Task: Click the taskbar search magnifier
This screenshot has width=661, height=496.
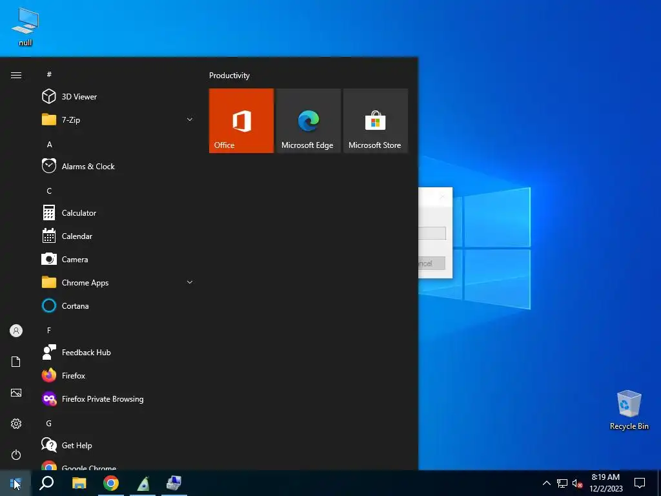Action: click(x=46, y=483)
